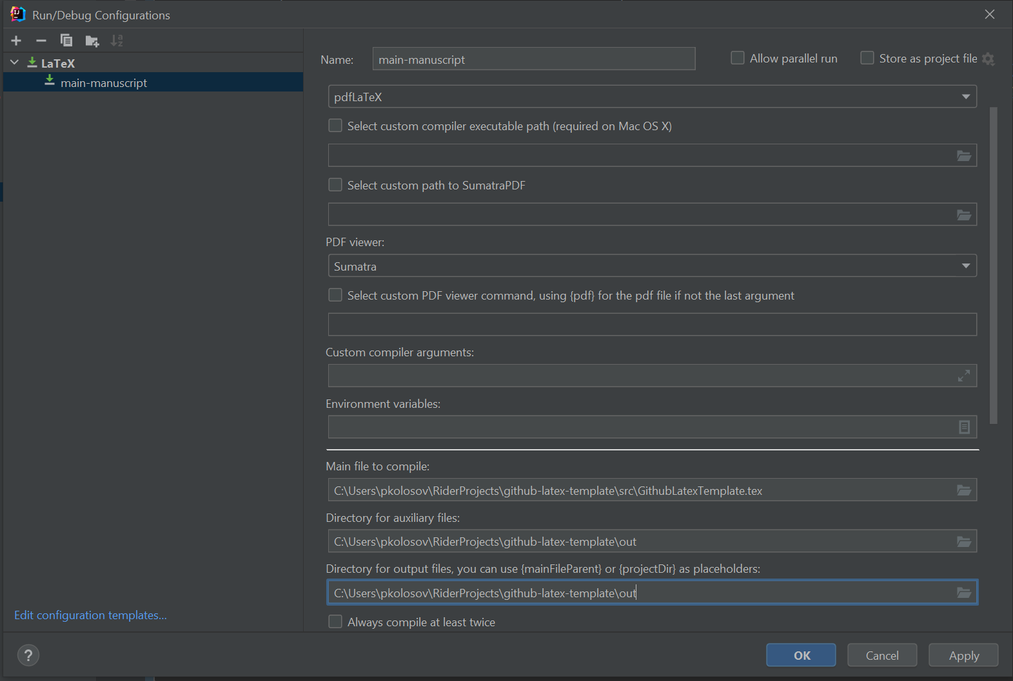The height and width of the screenshot is (681, 1013).
Task: Open Store as project file settings gear
Action: coord(988,59)
